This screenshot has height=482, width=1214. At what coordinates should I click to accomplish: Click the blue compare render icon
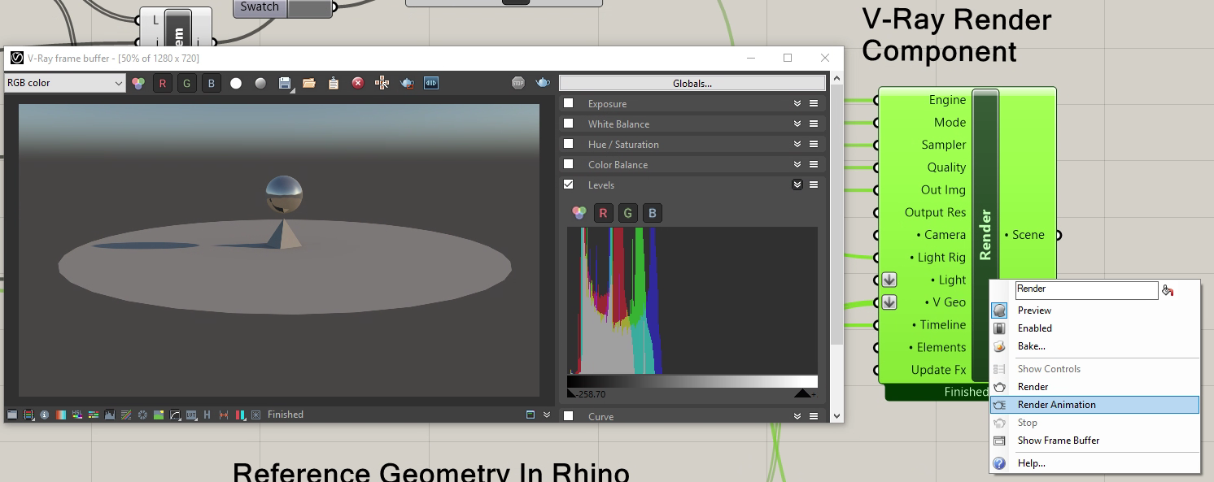click(431, 83)
